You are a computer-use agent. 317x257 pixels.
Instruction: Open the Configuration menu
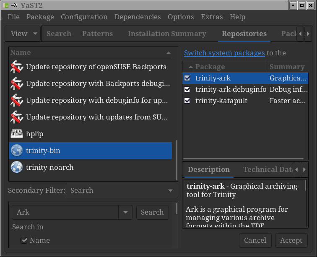pyautogui.click(x=84, y=17)
